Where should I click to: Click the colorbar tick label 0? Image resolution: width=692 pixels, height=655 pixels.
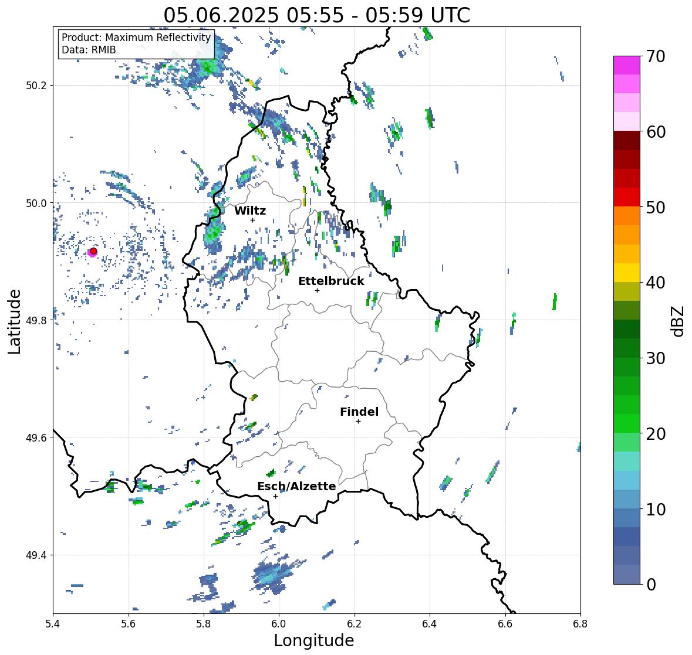click(x=651, y=585)
